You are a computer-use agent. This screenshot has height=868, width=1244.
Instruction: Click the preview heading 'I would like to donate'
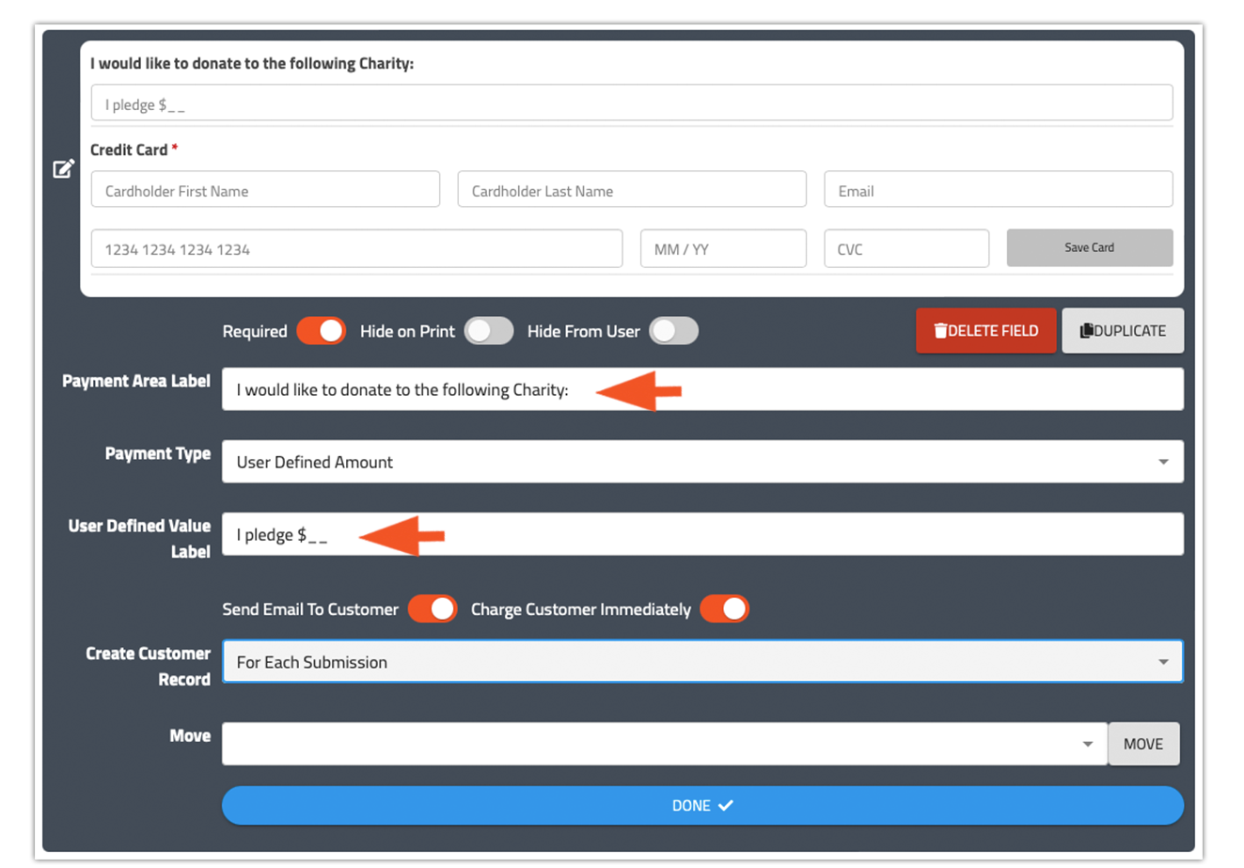(x=252, y=64)
